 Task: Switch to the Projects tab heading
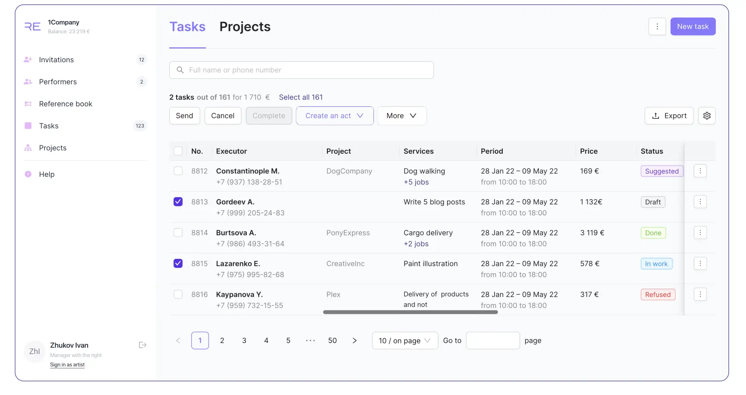point(245,27)
